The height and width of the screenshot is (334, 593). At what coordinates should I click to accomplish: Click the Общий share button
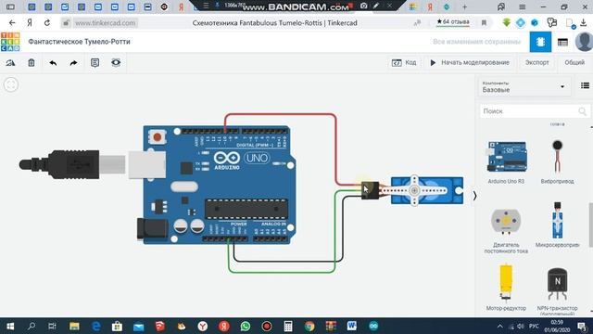[x=574, y=62]
